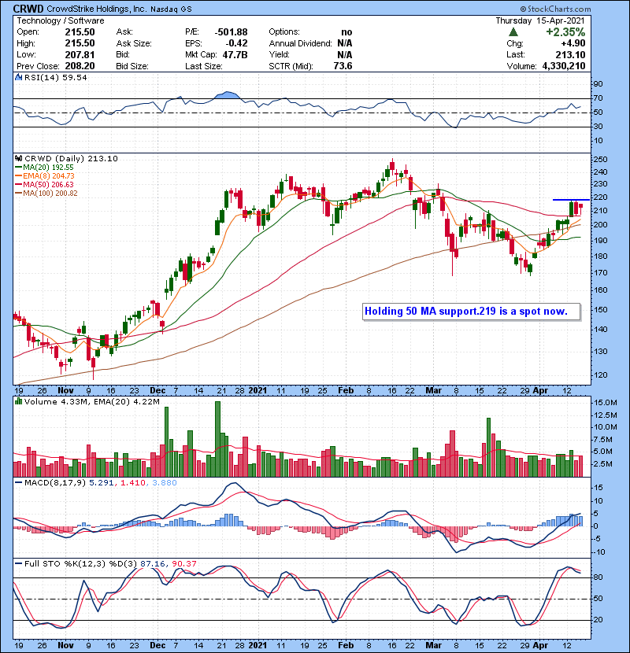Click the Volume figure 4,330,210
Image resolution: width=630 pixels, height=653 pixels.
point(564,66)
